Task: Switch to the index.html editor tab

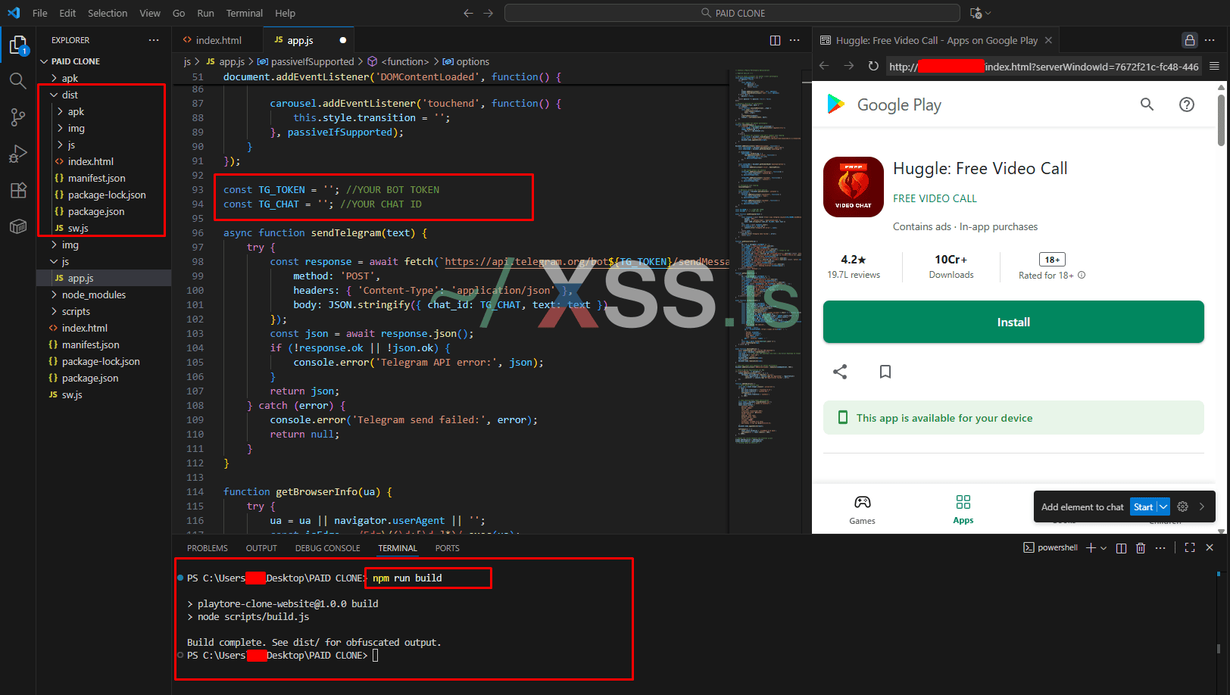Action: [218, 40]
